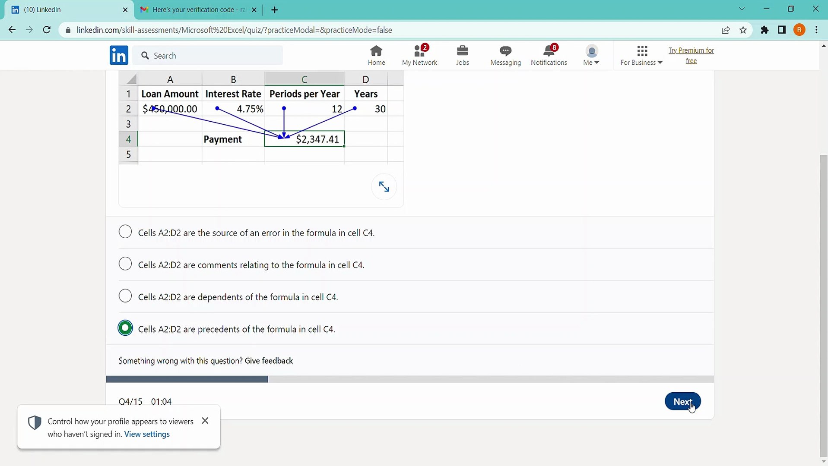This screenshot has width=828, height=466.
Task: Open browser Extensions puzzle icon
Action: 765,30
